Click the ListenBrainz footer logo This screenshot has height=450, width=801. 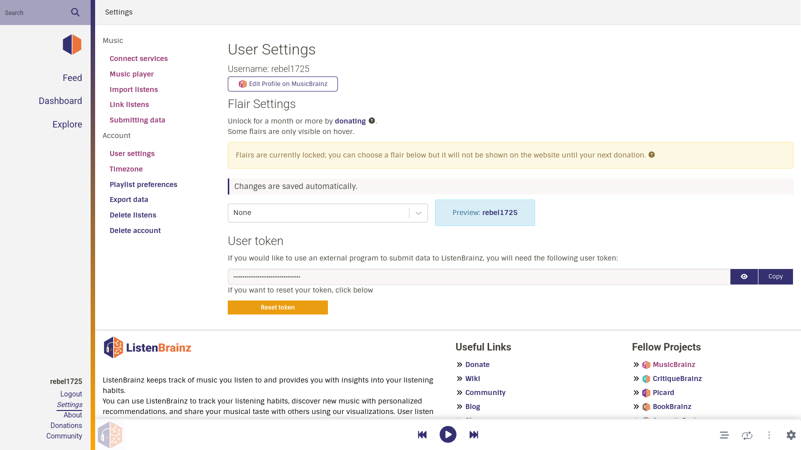click(x=147, y=347)
